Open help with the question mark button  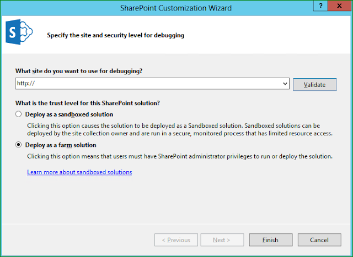click(321, 7)
